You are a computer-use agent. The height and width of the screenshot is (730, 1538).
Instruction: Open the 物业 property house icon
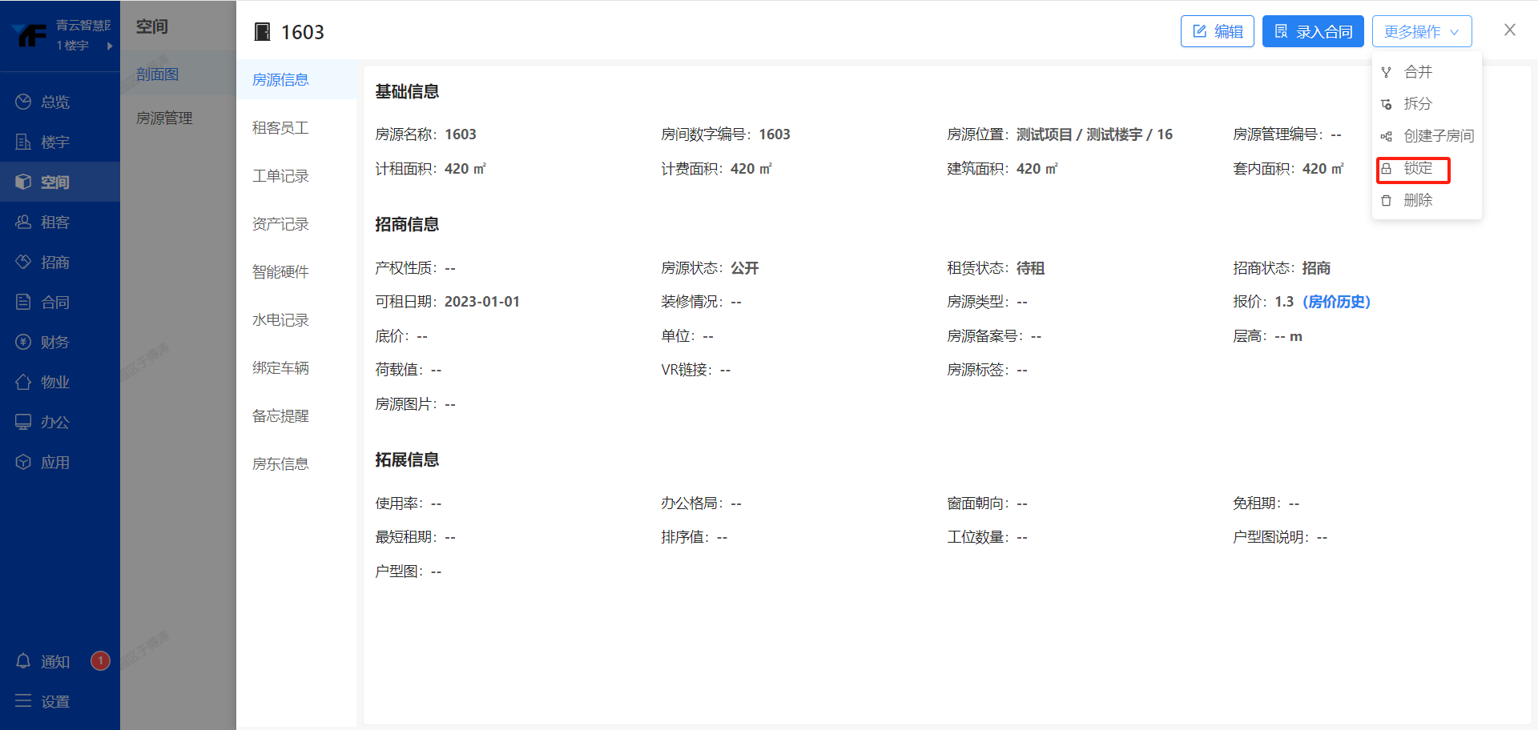pos(23,382)
